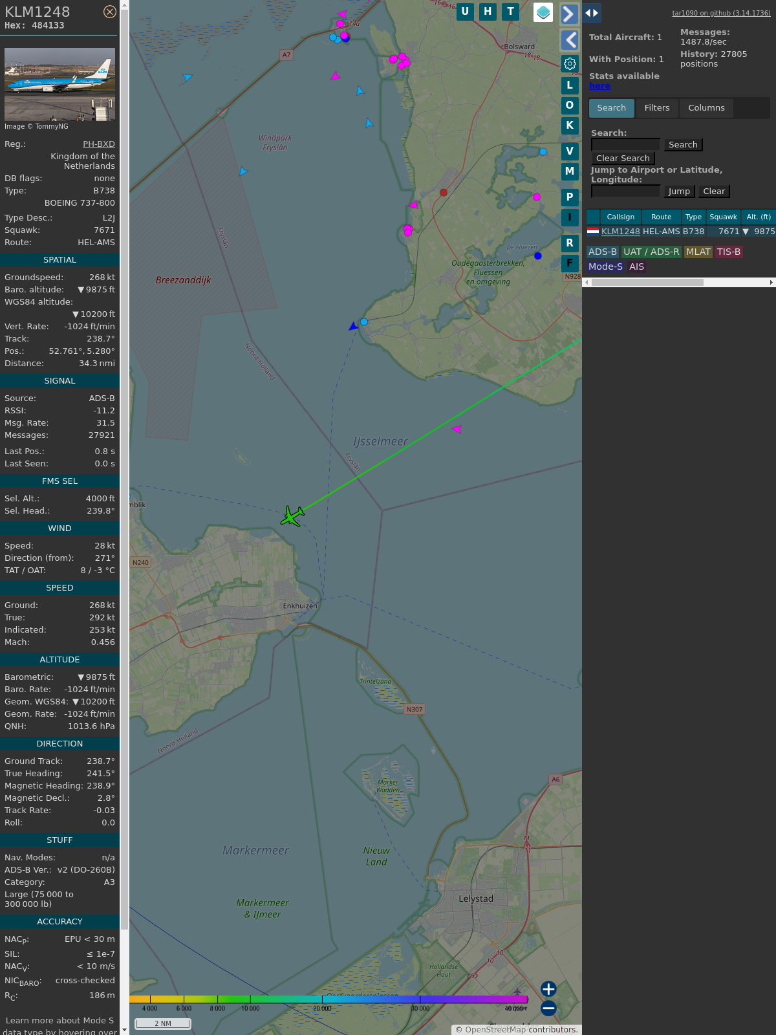Click the Jump button
The width and height of the screenshot is (776, 1035).
(x=679, y=191)
